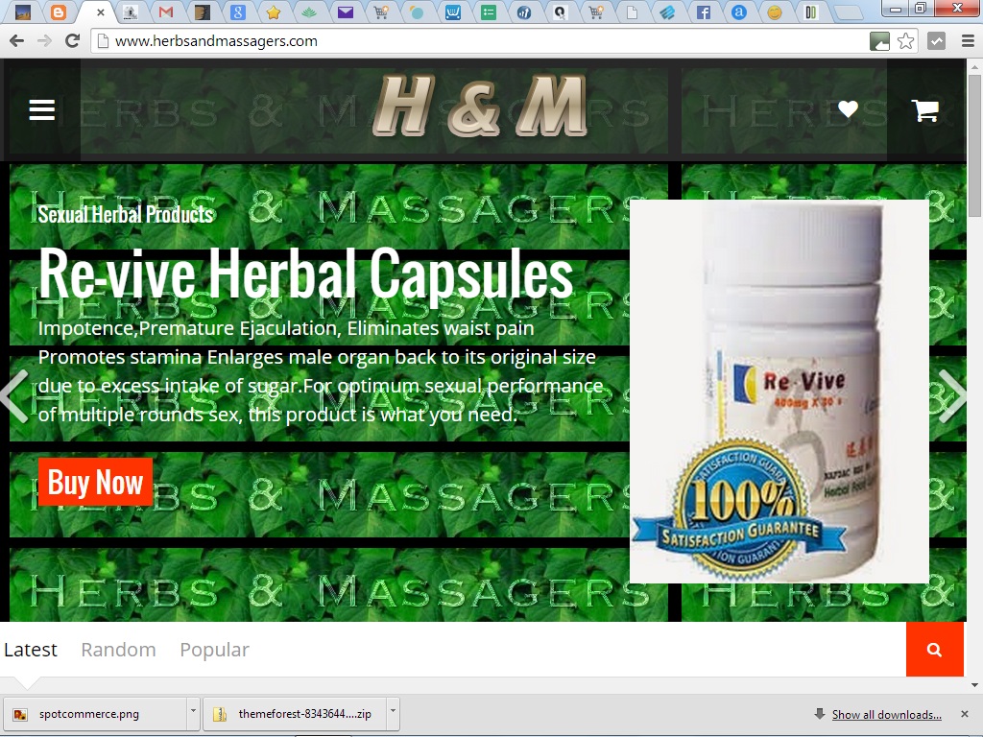Click the Re-Vive bottle product image
983x737 pixels.
coord(779,392)
